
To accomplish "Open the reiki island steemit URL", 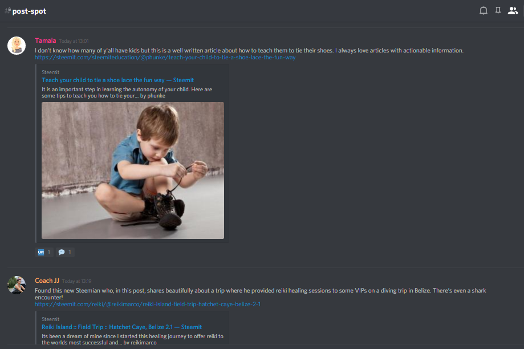I will 148,304.
